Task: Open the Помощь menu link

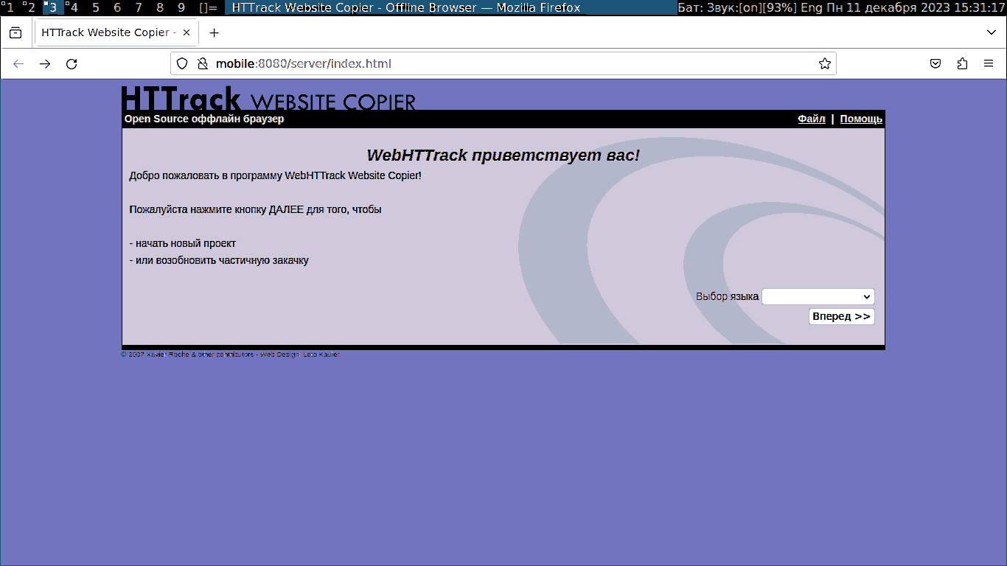Action: click(x=860, y=119)
